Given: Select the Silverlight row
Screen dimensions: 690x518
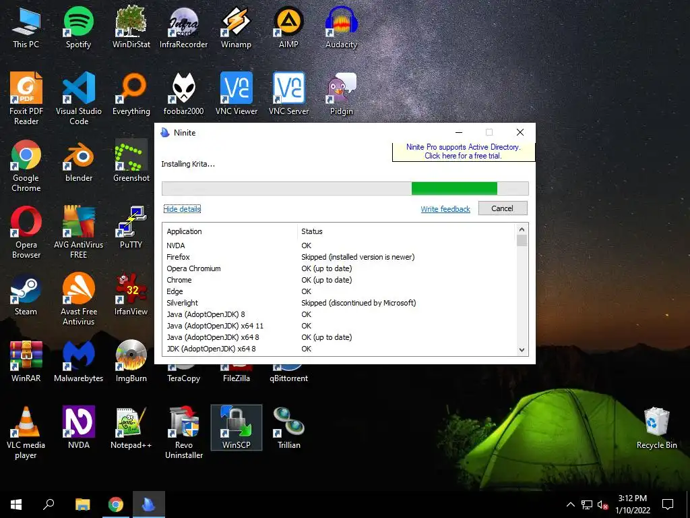Looking at the screenshot, I should coord(339,303).
